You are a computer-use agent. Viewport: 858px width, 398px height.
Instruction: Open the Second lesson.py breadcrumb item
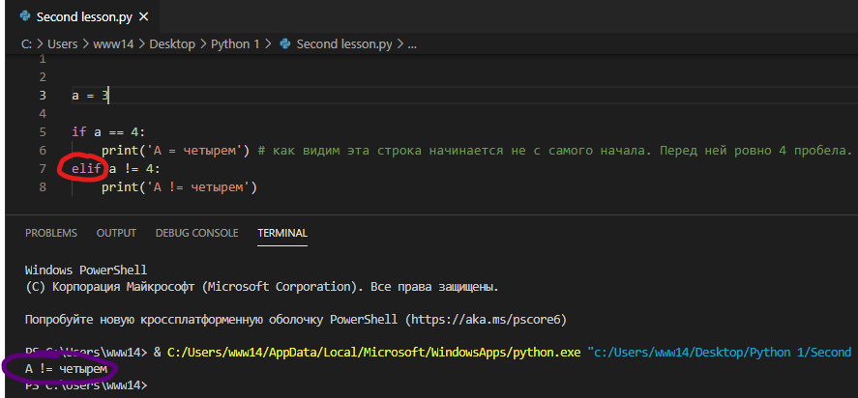click(344, 44)
